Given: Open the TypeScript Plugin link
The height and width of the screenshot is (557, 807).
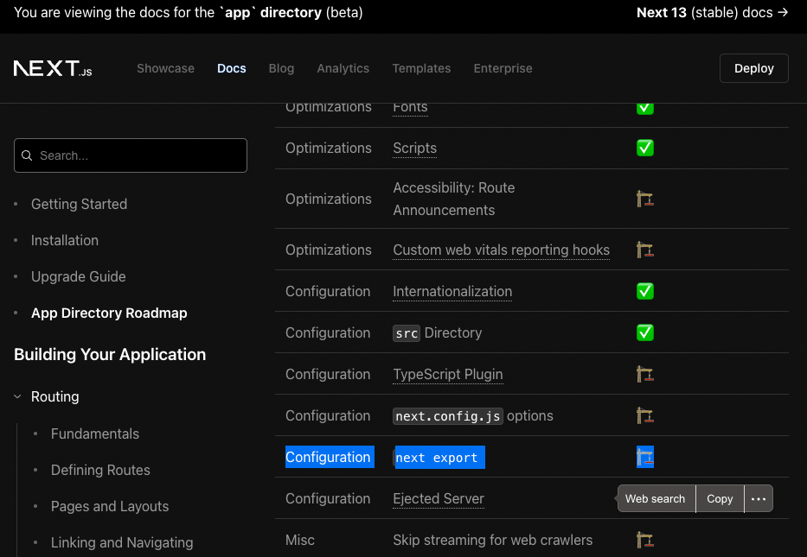Looking at the screenshot, I should pos(448,374).
